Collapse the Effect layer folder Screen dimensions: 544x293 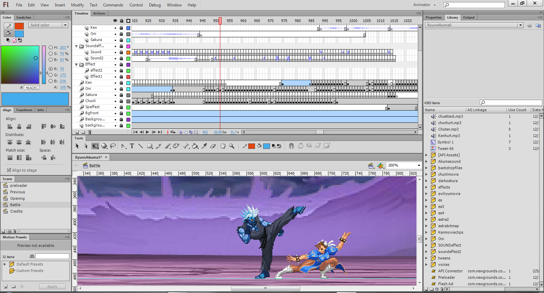76,64
